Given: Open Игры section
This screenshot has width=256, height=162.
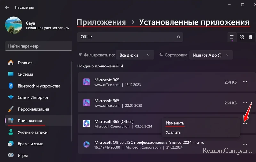Looking at the screenshot, I should [38, 155].
